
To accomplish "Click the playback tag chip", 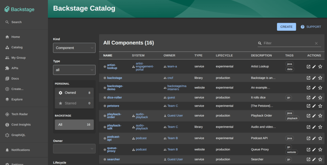I will [292, 118].
